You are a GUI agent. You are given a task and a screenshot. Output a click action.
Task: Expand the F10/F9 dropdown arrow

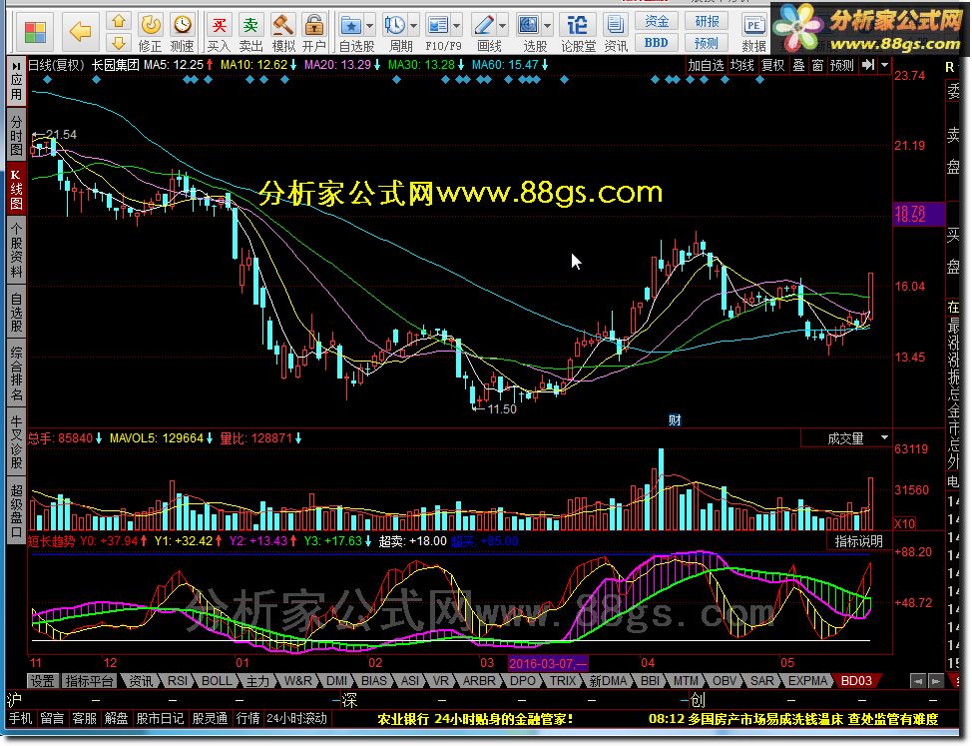(457, 26)
